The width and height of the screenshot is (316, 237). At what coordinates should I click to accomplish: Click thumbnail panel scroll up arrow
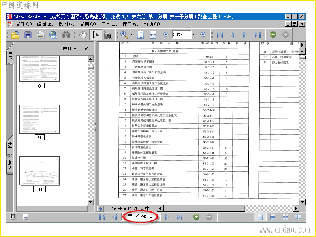(91, 59)
